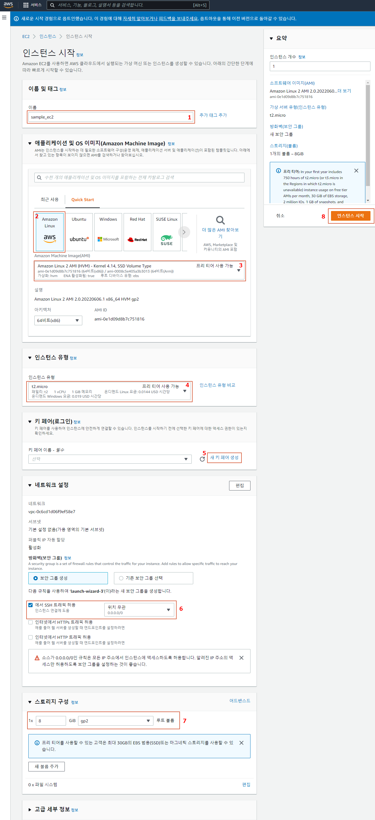375x820 pixels.
Task: Go to 인스턴스 breadcrumb link
Action: pos(48,36)
